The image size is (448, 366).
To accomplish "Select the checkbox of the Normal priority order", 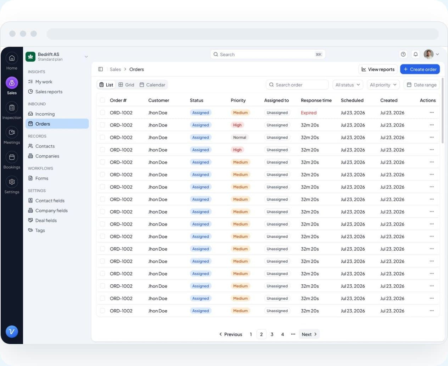I will point(102,137).
